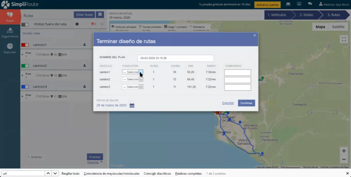Open the video tutorial icon in top bar
351x177 pixels.
(x=299, y=4)
